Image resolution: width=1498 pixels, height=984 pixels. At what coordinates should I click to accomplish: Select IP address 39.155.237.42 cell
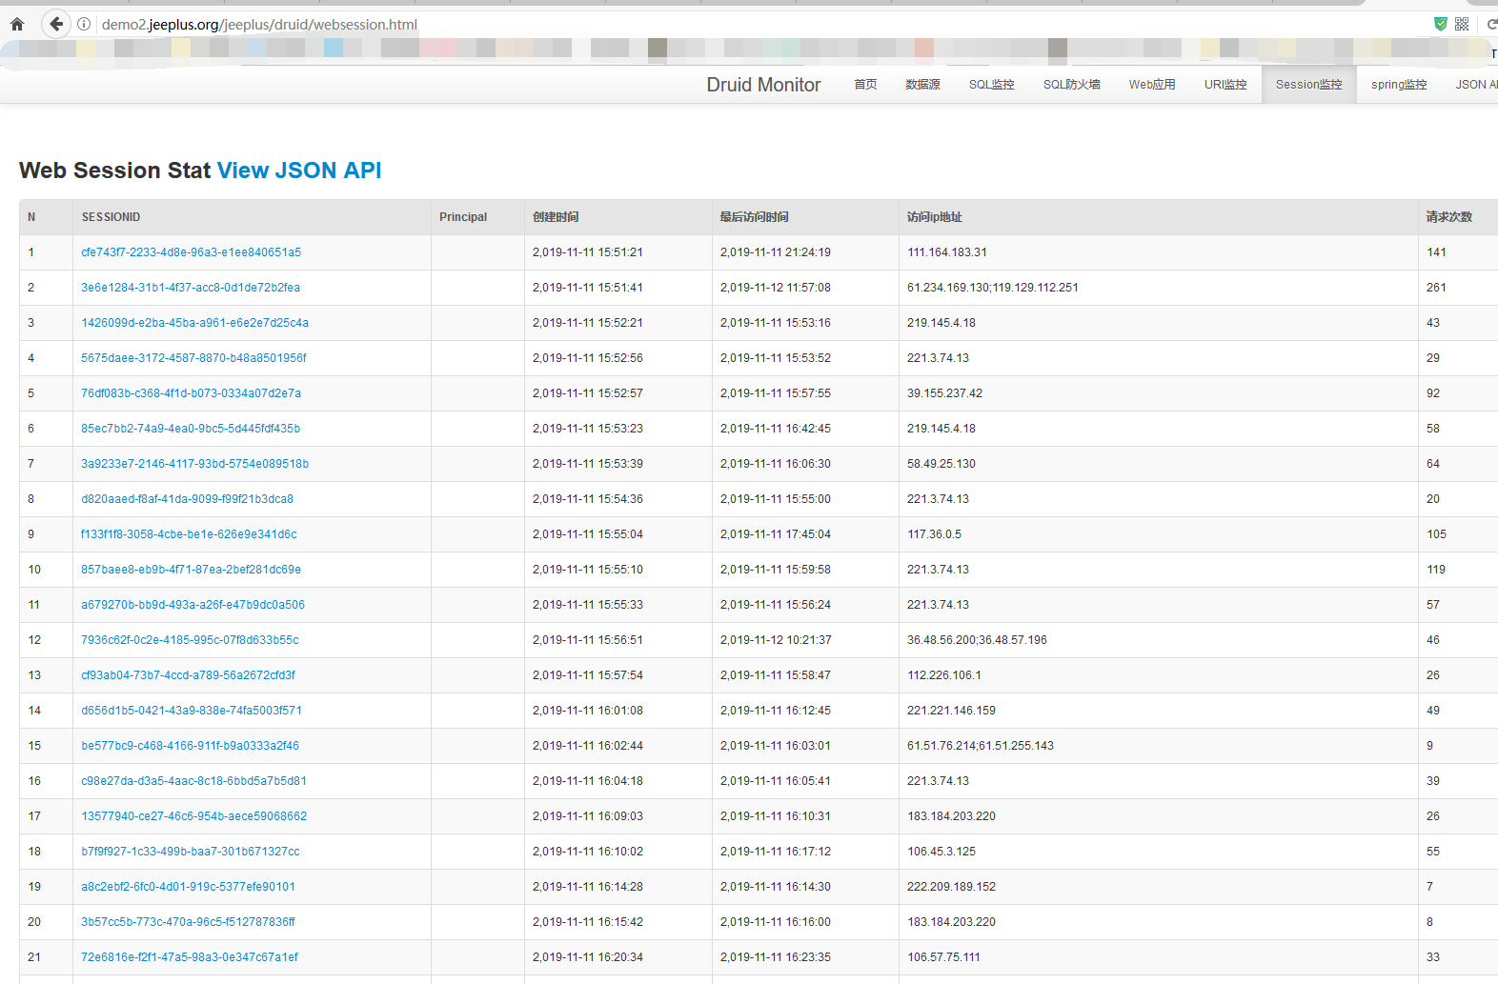[x=1158, y=393]
